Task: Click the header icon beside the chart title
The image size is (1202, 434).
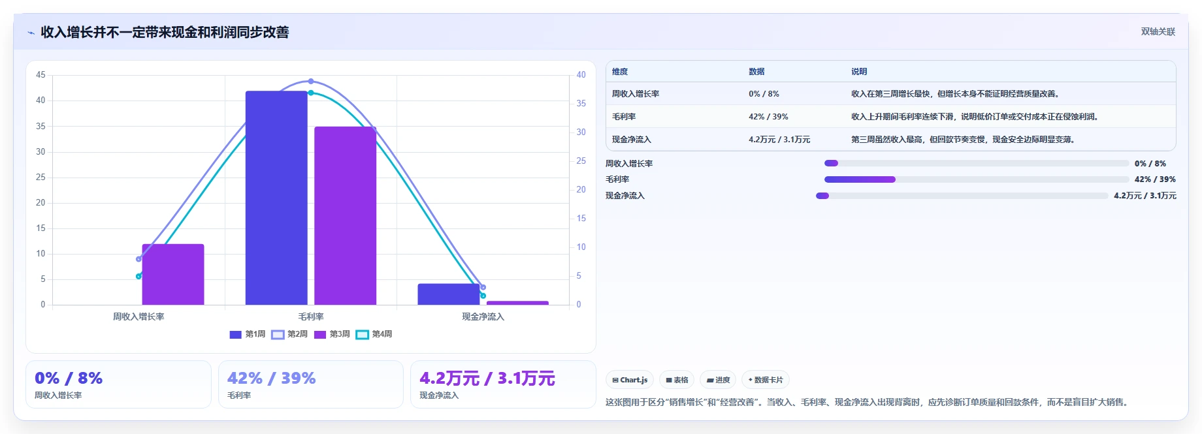Action: point(31,33)
